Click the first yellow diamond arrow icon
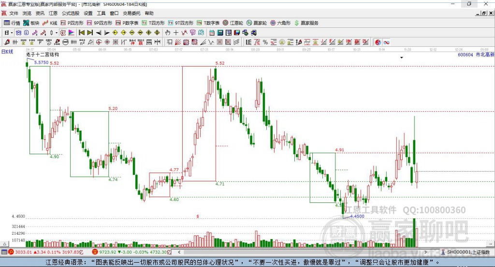 pyautogui.click(x=115, y=32)
